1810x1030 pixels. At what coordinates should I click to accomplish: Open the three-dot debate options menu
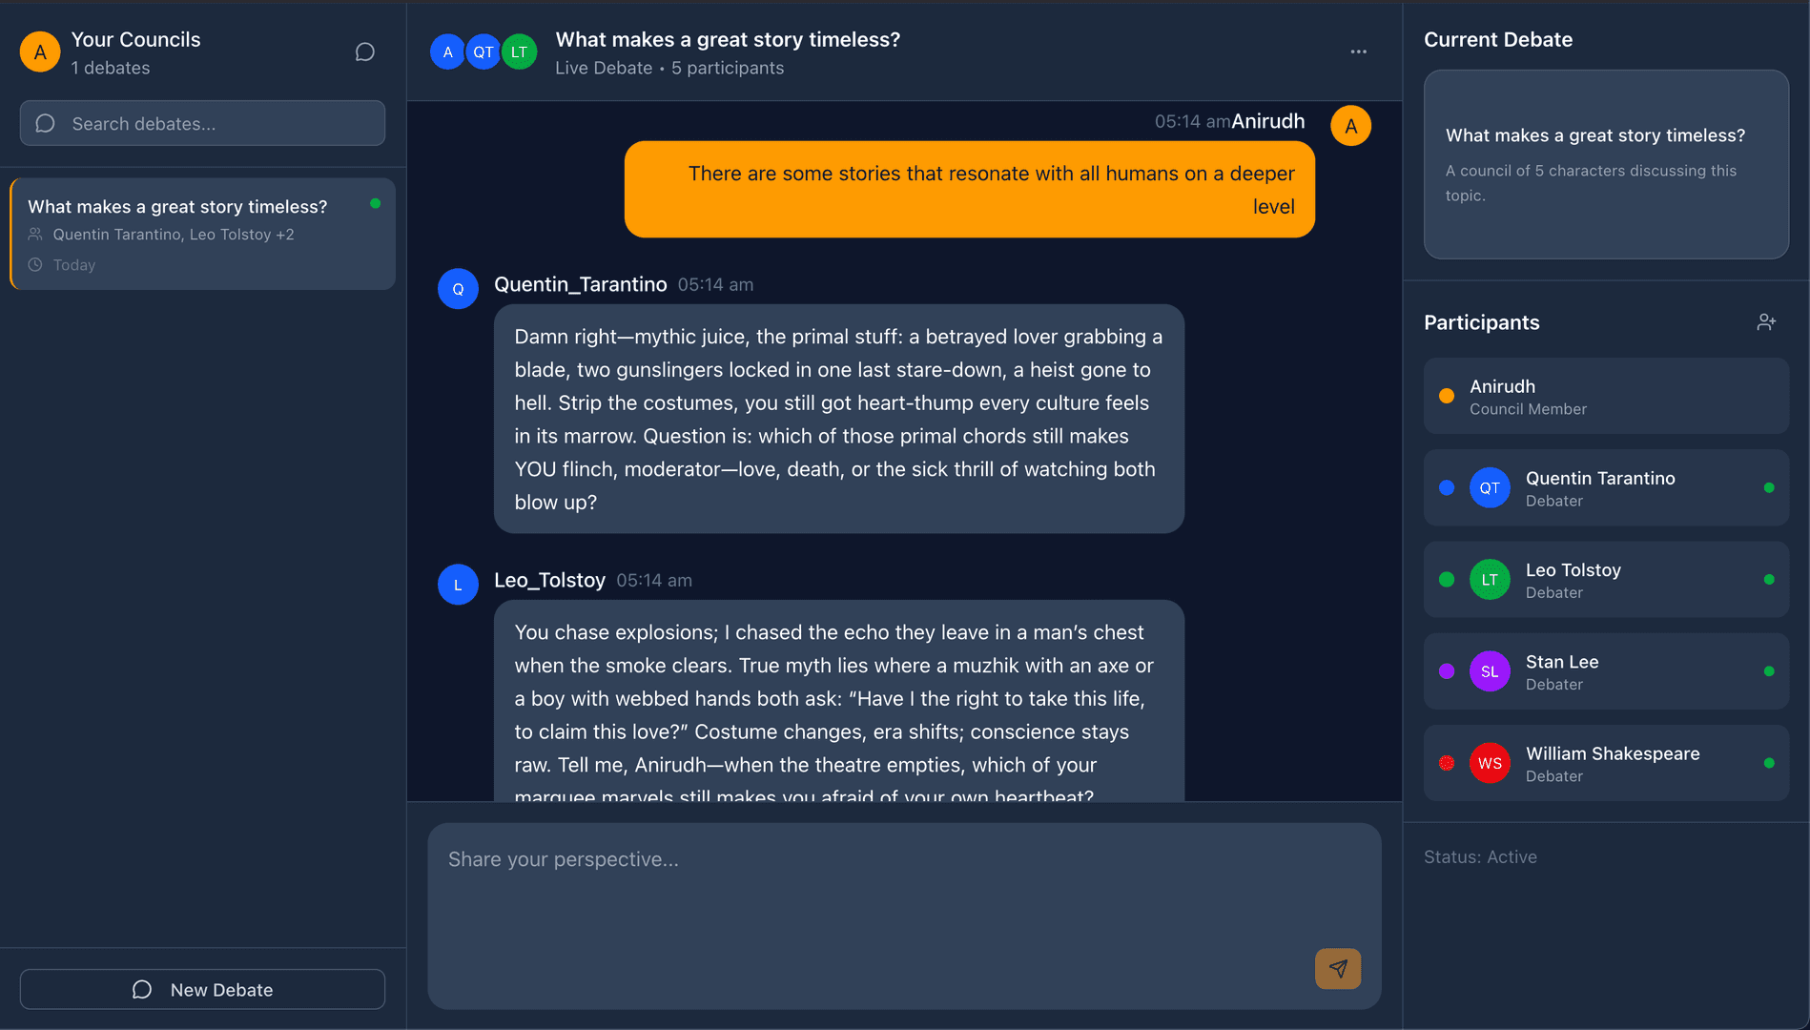(x=1358, y=51)
